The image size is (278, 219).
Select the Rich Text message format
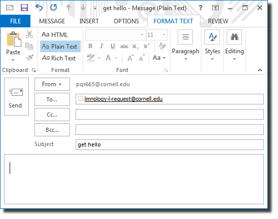point(59,58)
